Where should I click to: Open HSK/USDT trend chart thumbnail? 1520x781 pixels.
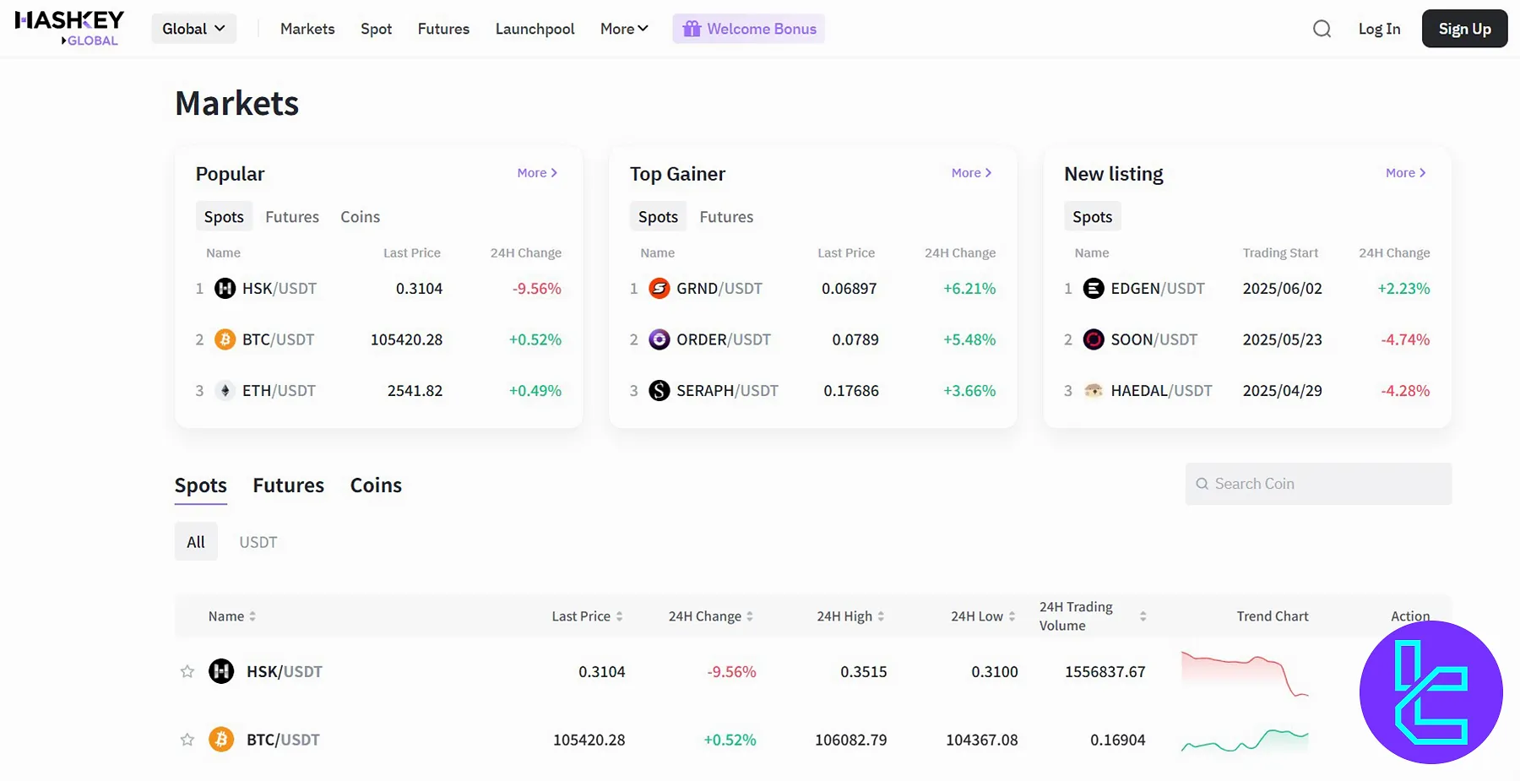click(1245, 673)
